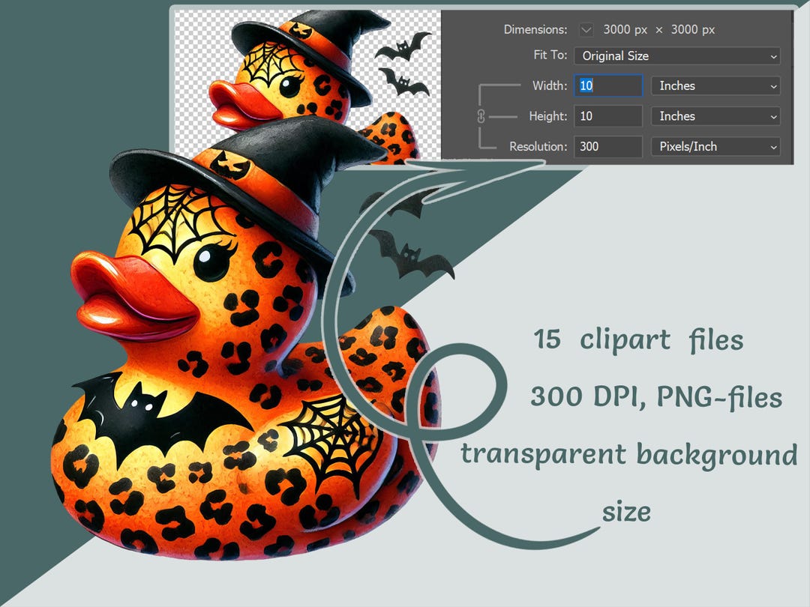Click the 'transparent background' text label
Viewport: 810px width, 607px height.
[630, 454]
